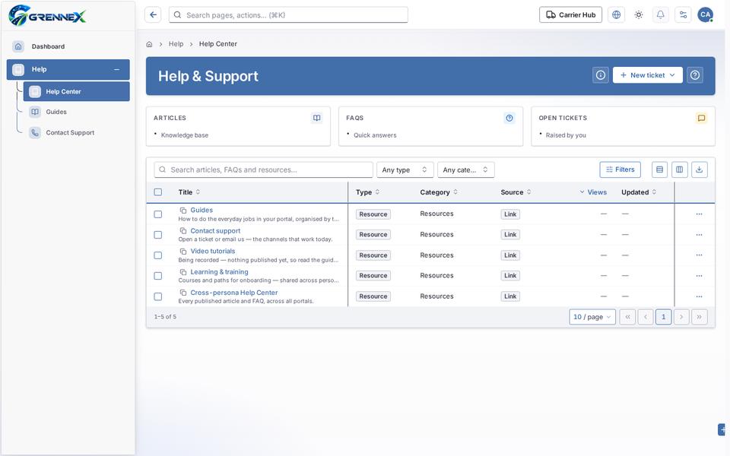Click the question mark icon in banner
This screenshot has width=730, height=456.
(694, 75)
